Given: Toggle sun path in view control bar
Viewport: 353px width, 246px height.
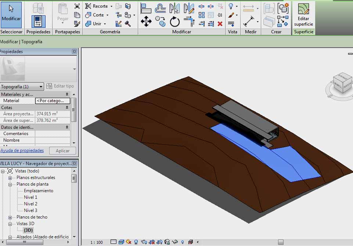Looking at the screenshot, I should (x=129, y=242).
